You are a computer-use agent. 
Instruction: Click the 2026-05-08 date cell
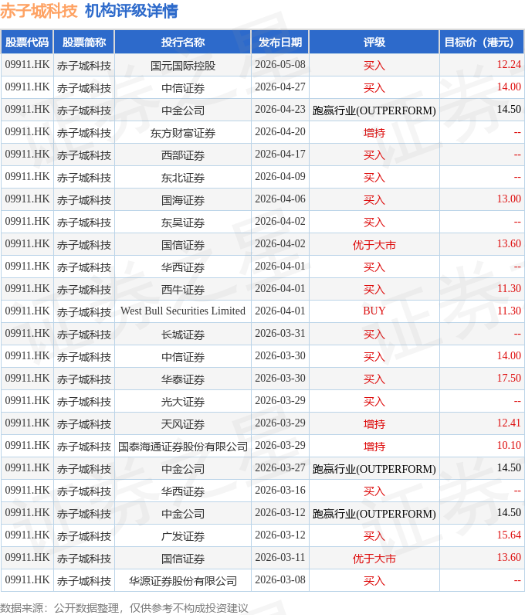point(280,64)
